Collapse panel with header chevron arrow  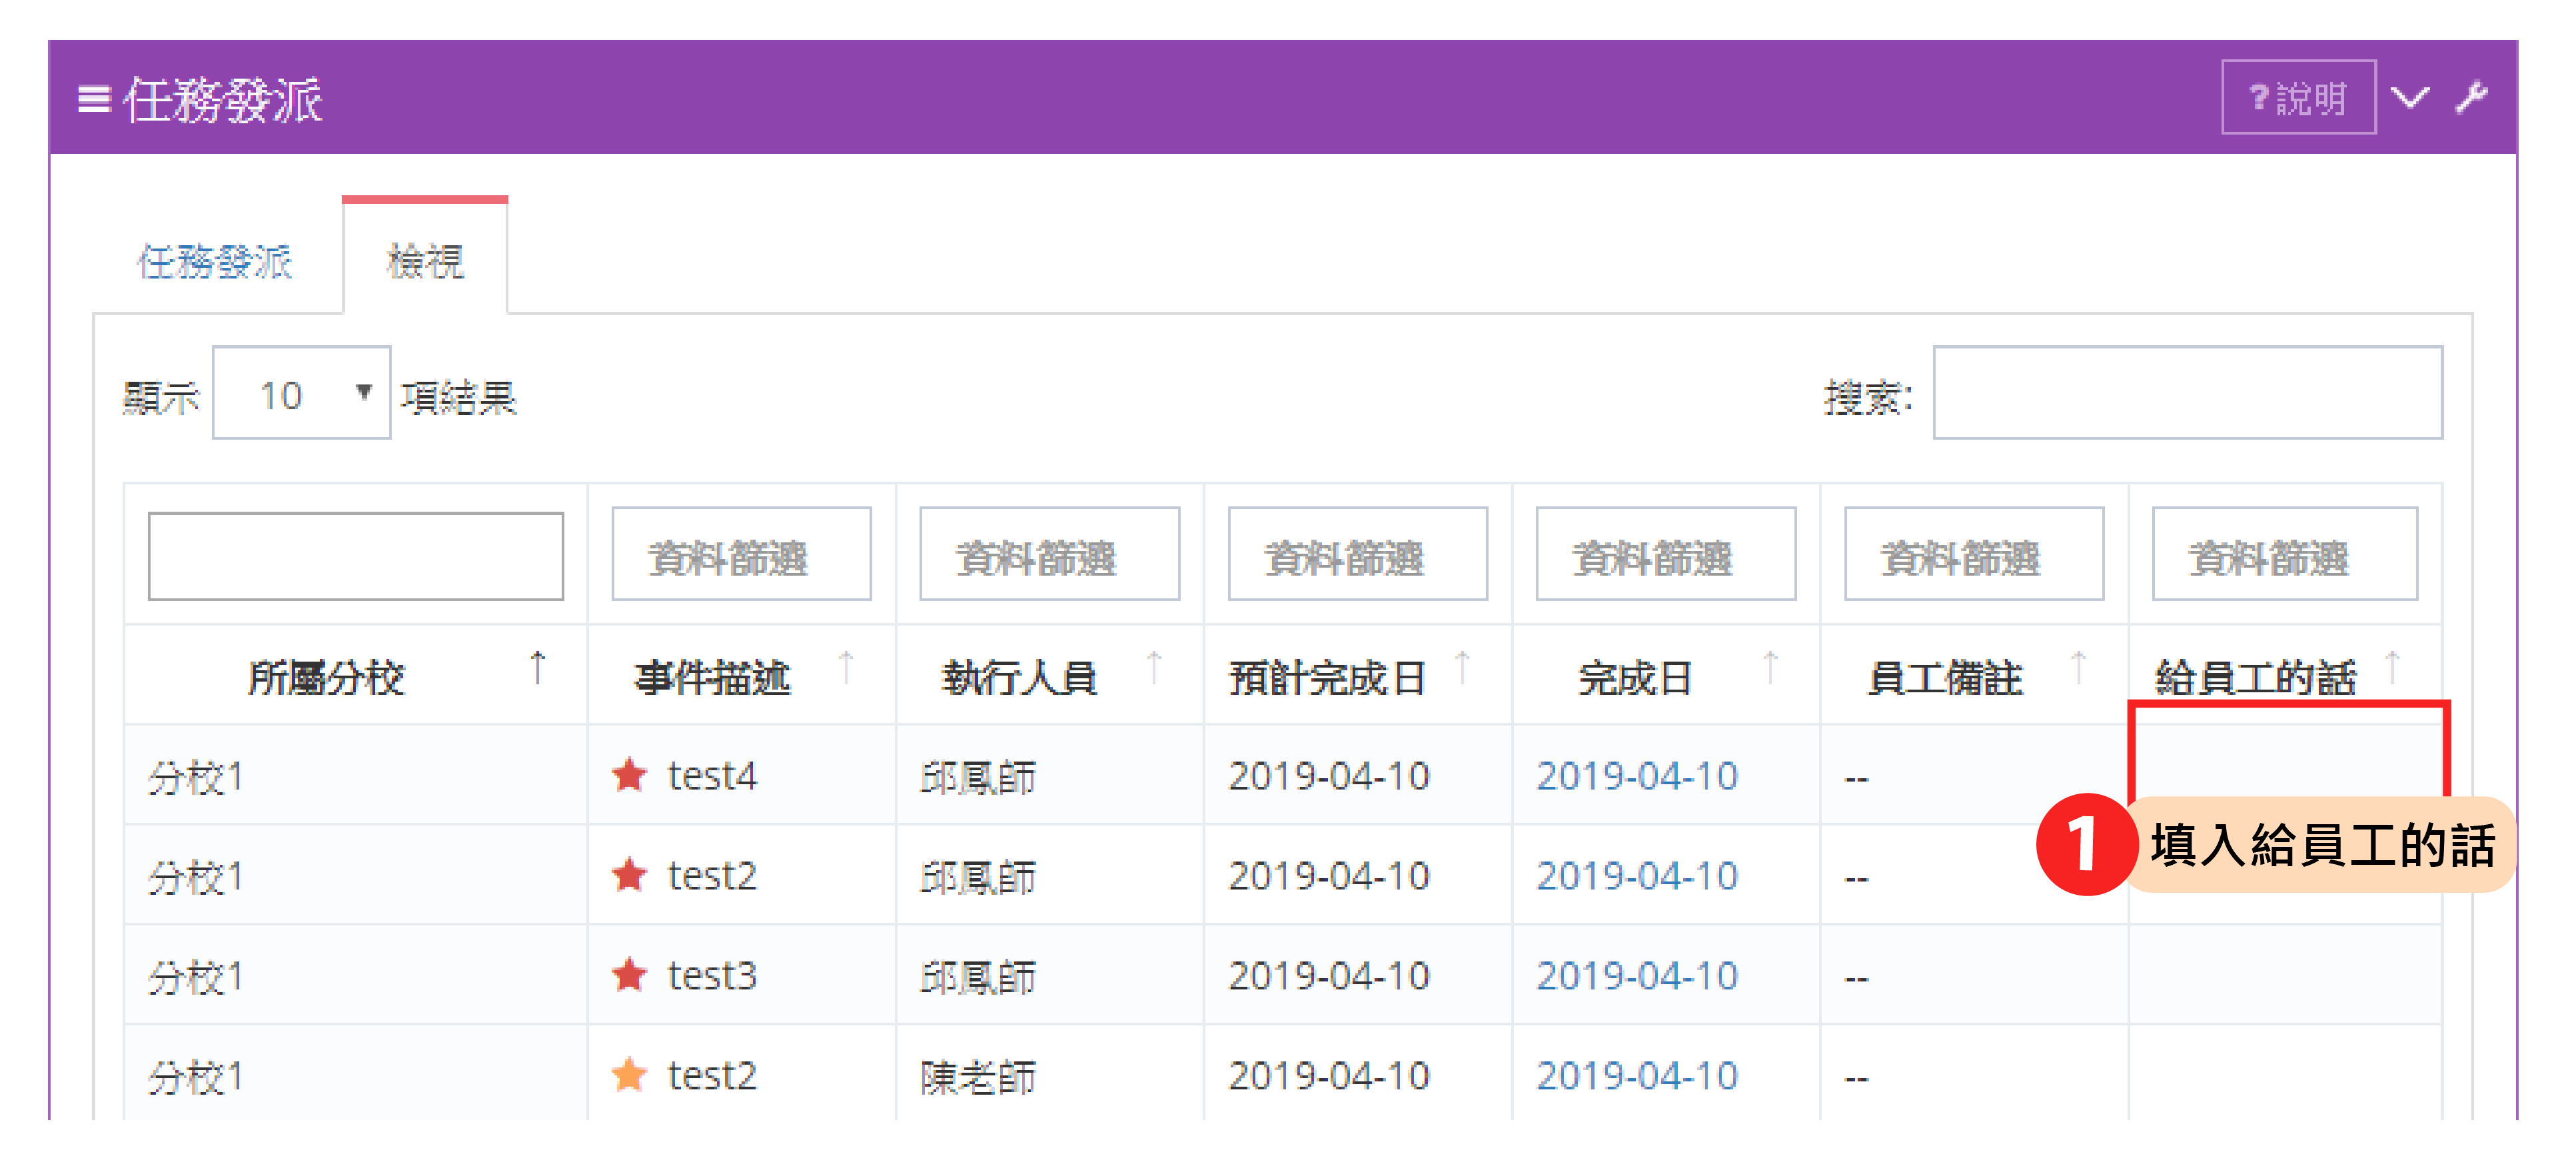click(2410, 98)
